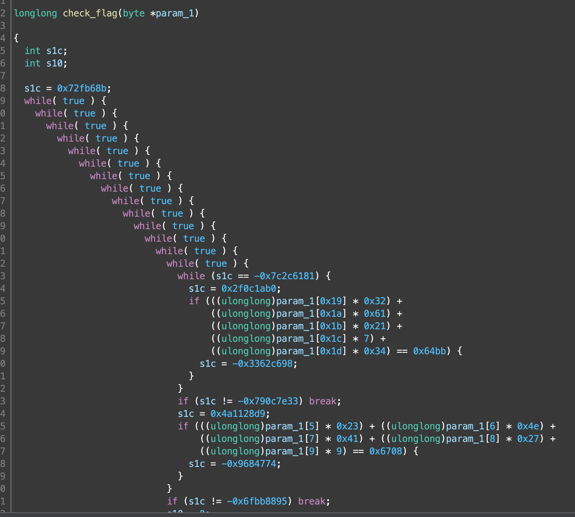Viewport: 575px width, 517px height.
Task: Click the comparison constant 0x64bb
Action: pyautogui.click(x=429, y=351)
